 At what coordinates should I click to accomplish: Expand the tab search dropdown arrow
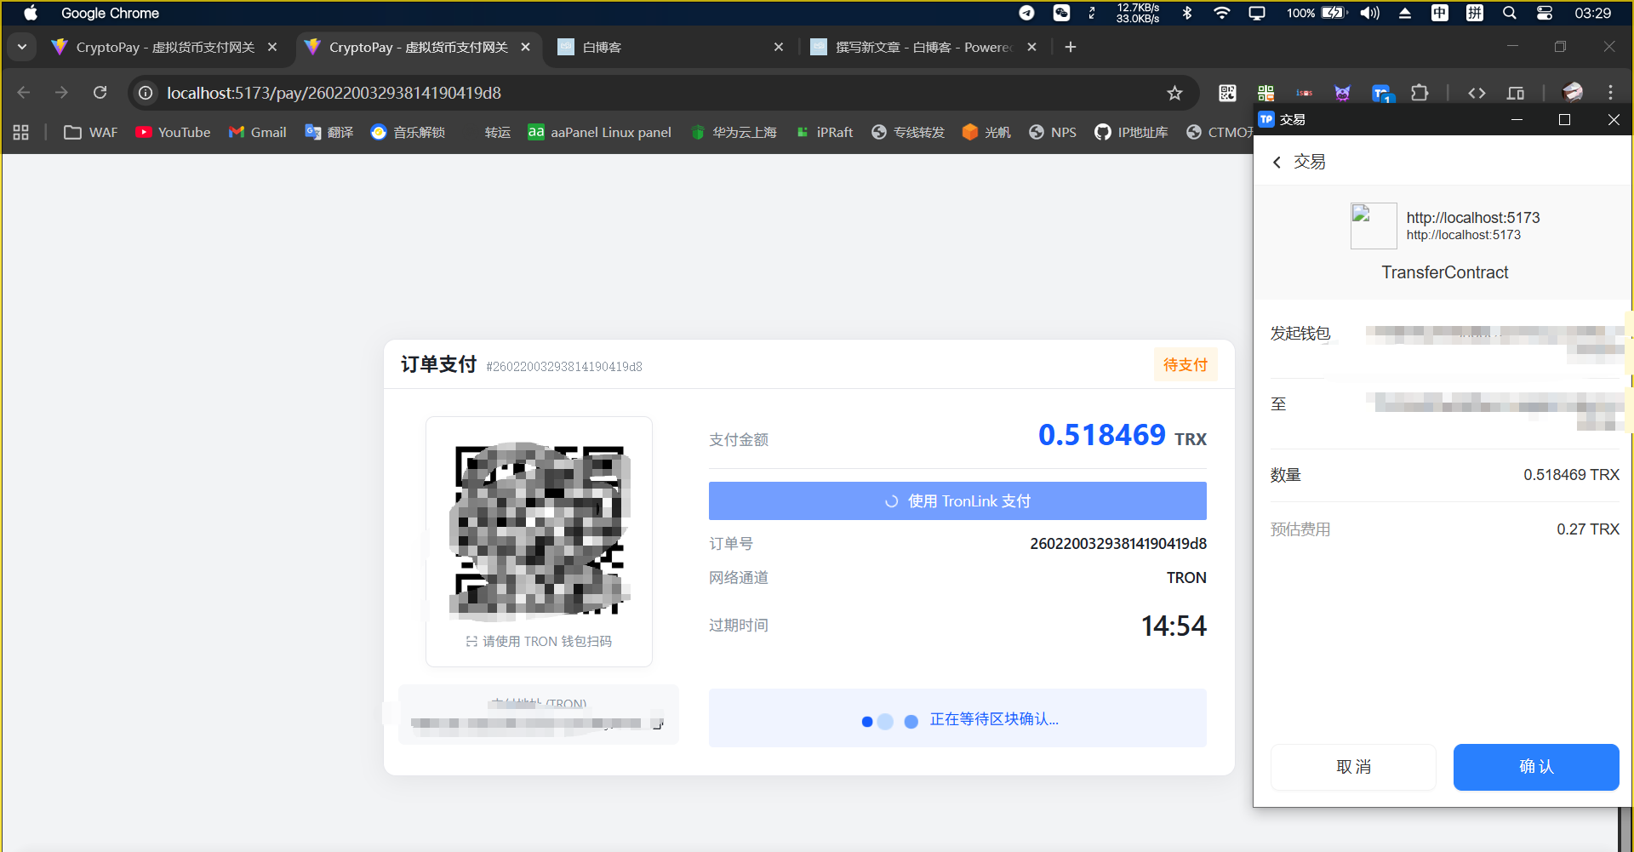tap(22, 47)
